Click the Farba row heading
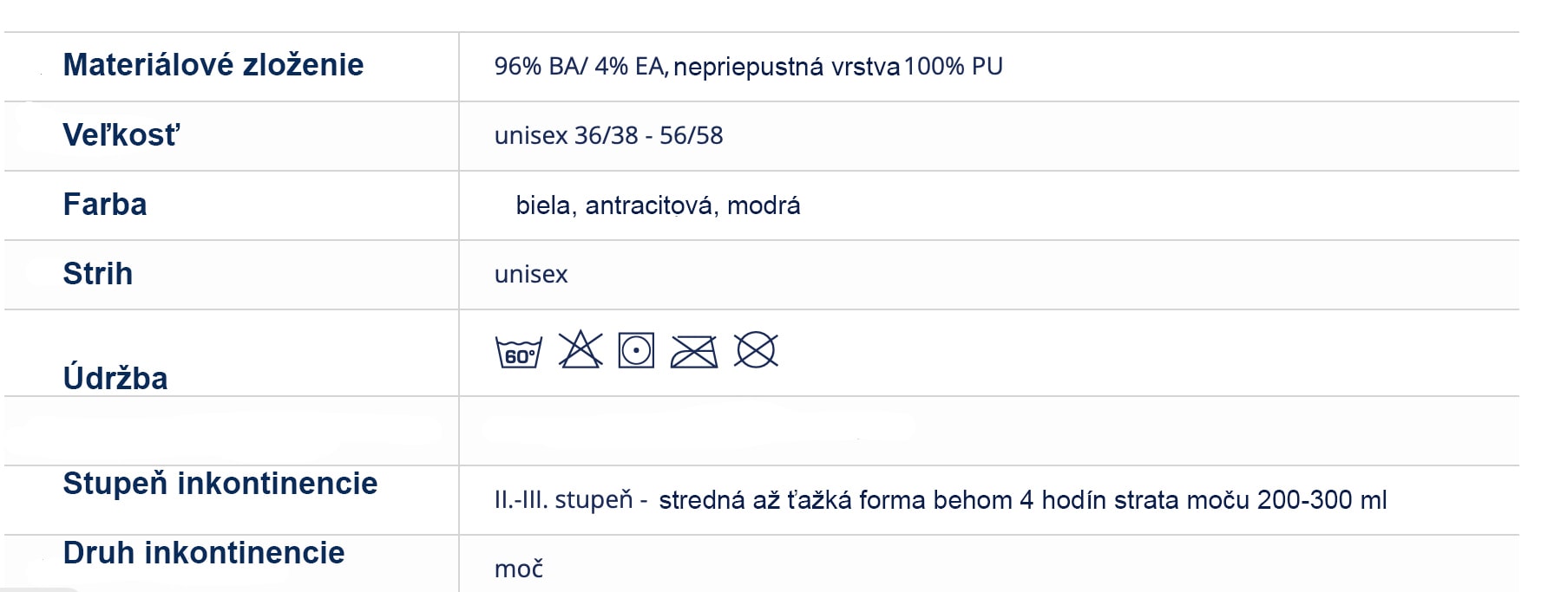1561x592 pixels. tap(105, 205)
